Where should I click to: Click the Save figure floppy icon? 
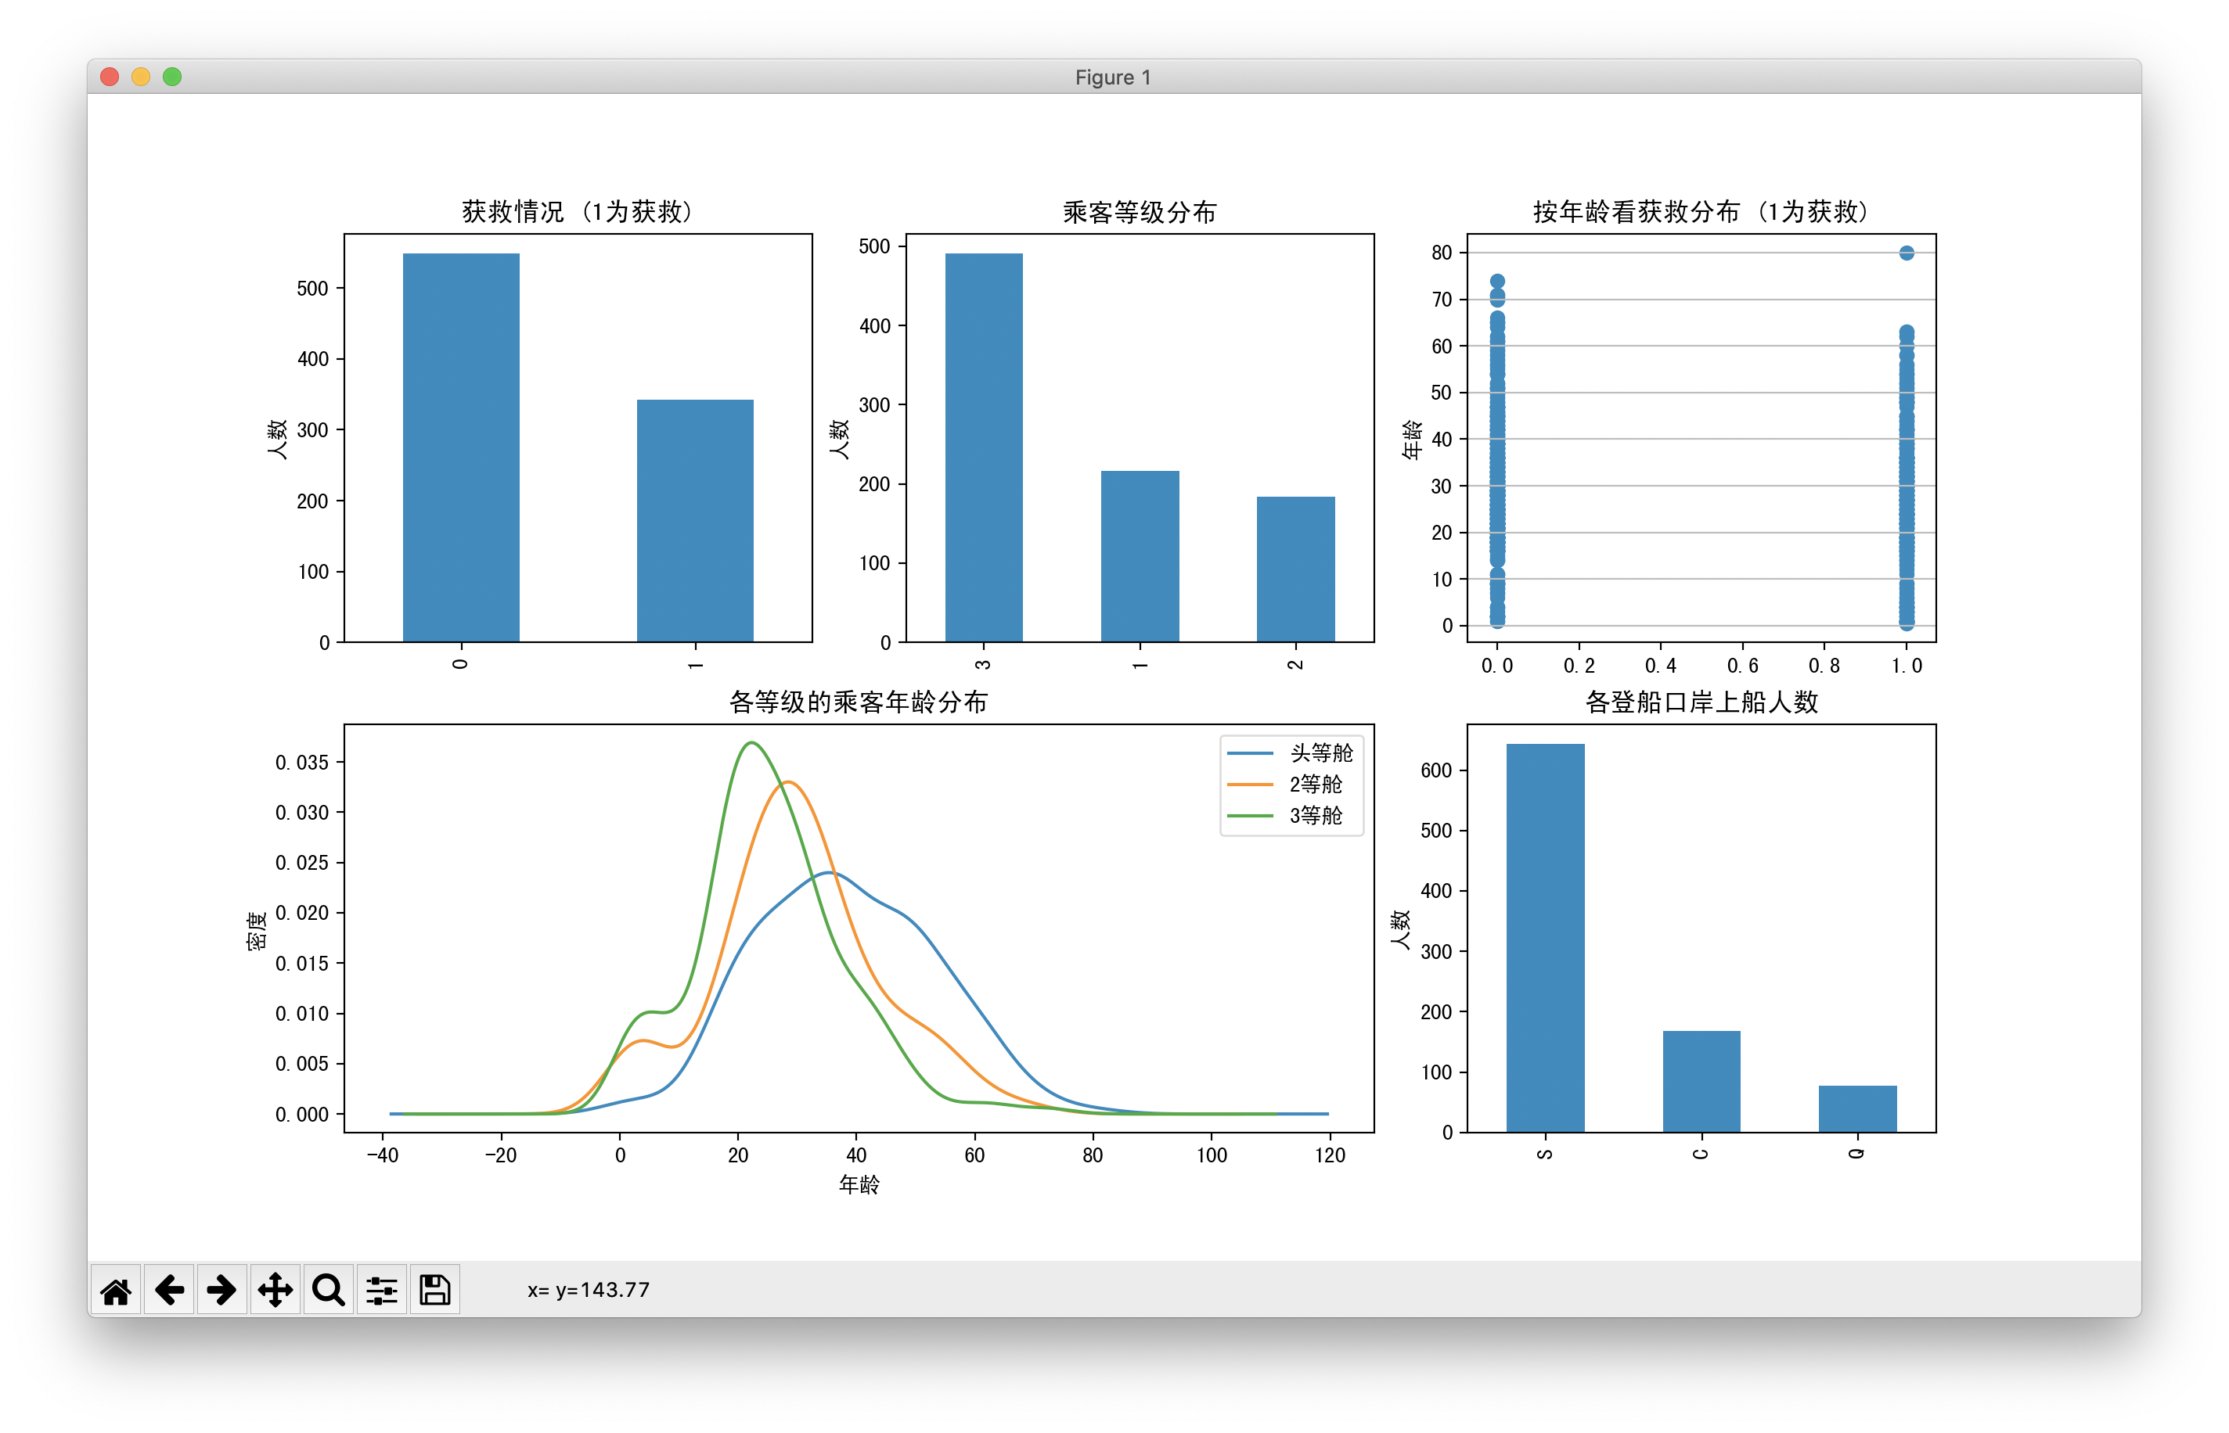(435, 1290)
